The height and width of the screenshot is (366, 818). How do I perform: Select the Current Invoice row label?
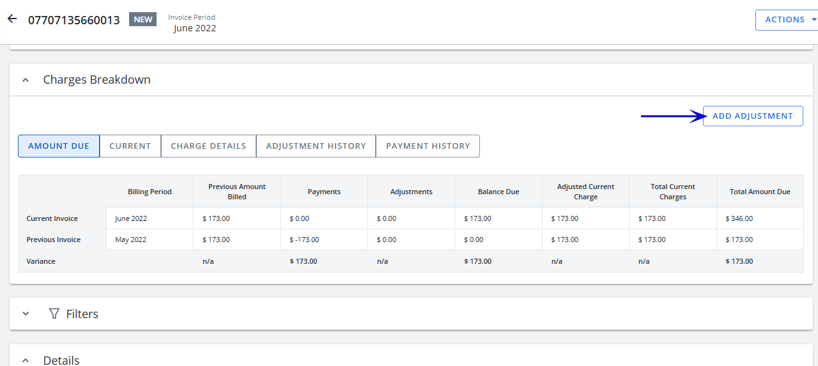tap(52, 218)
